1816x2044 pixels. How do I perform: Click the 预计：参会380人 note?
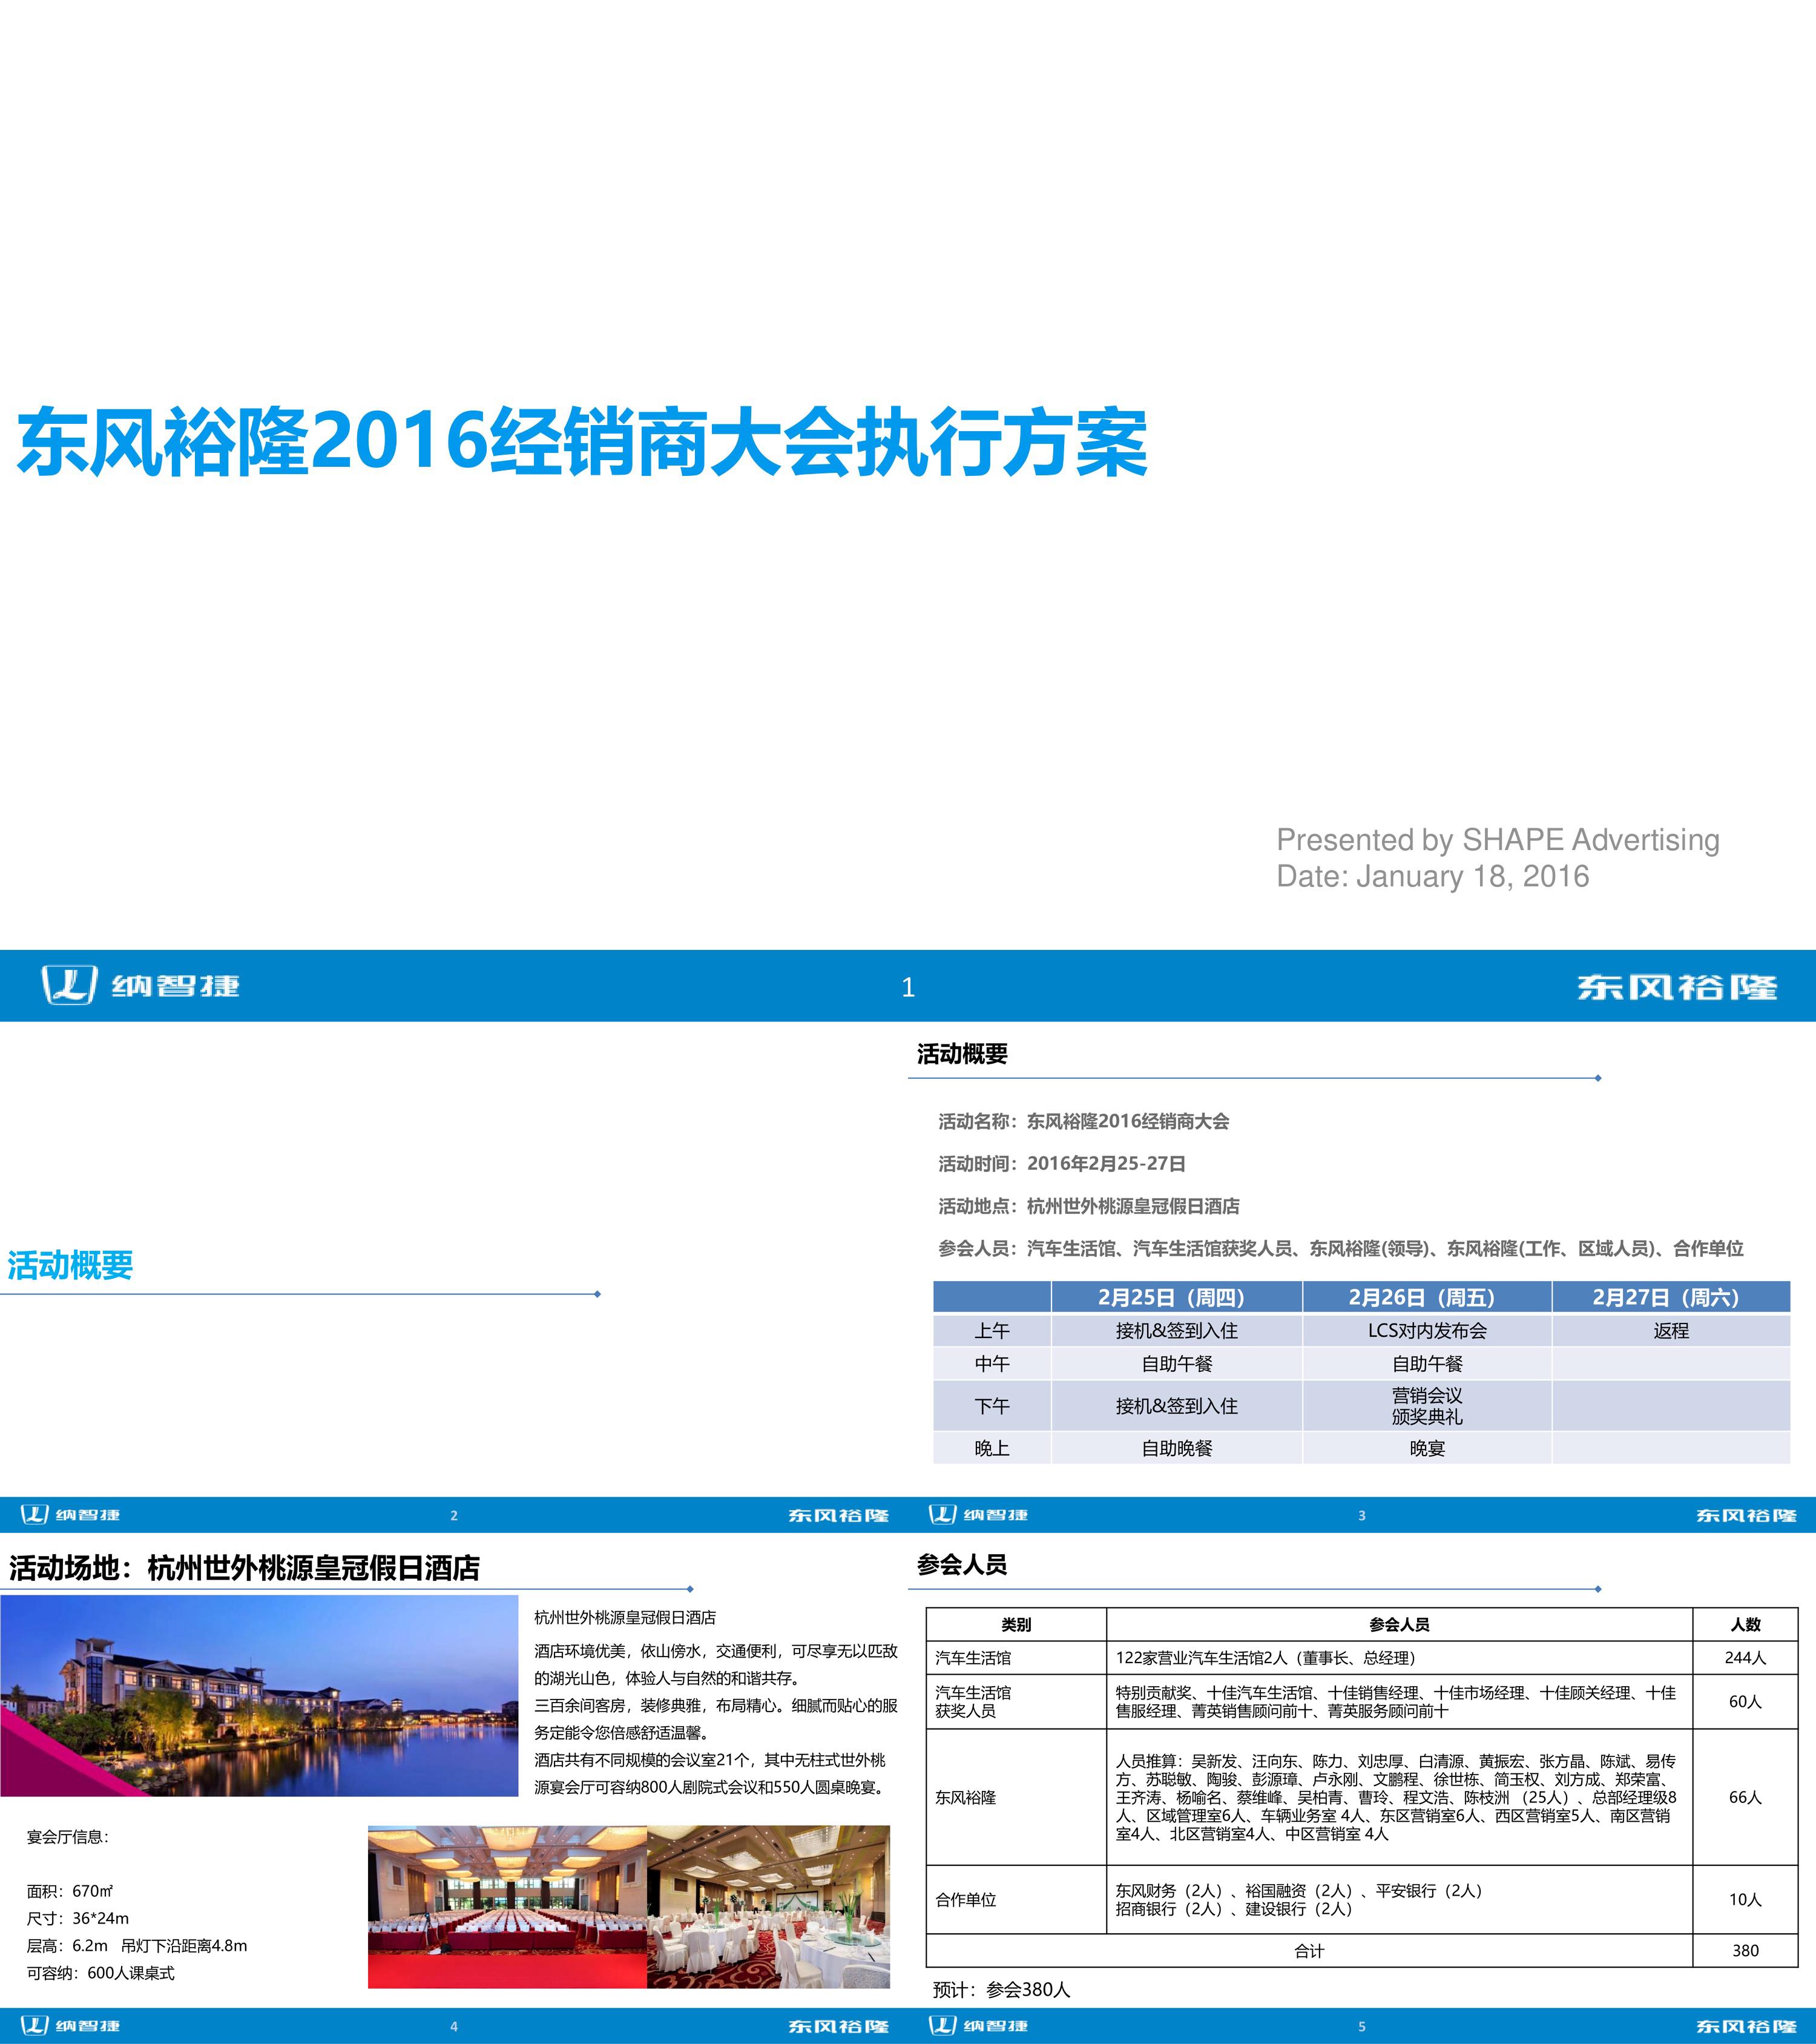click(x=1001, y=1989)
